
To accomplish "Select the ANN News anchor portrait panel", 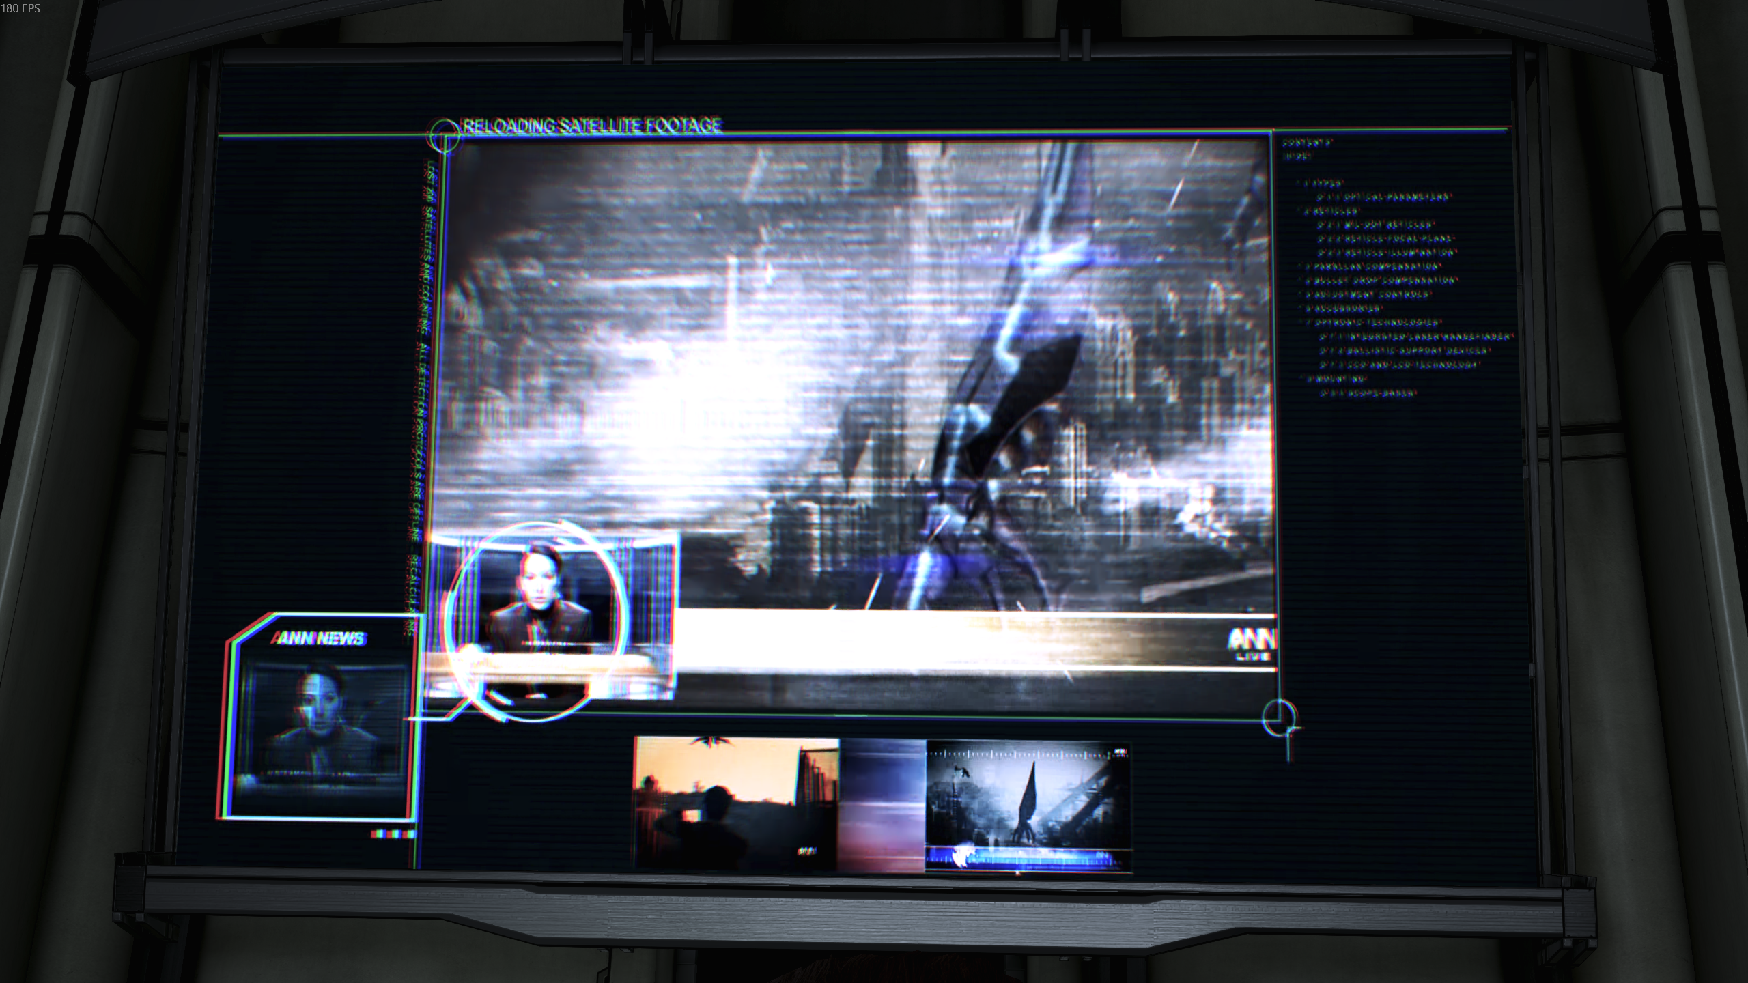I will tap(318, 715).
